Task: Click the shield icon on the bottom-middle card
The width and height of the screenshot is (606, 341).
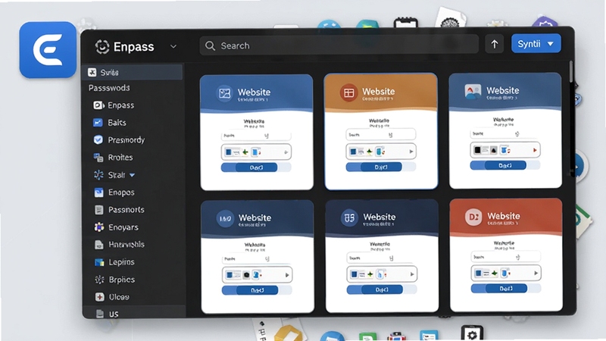Action: pyautogui.click(x=349, y=217)
